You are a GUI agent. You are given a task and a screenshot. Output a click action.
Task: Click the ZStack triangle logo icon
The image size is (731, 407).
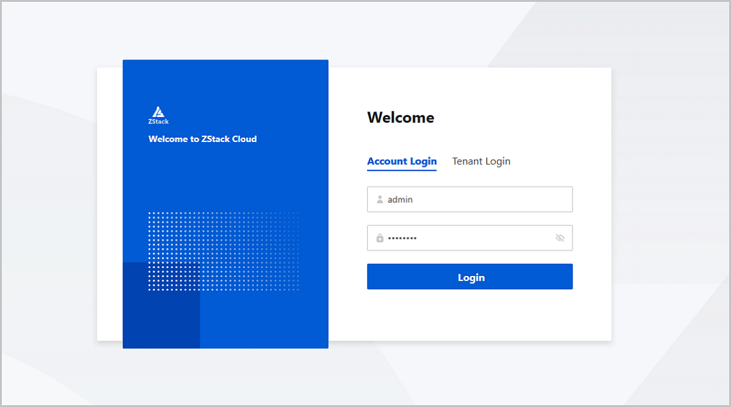click(x=158, y=111)
